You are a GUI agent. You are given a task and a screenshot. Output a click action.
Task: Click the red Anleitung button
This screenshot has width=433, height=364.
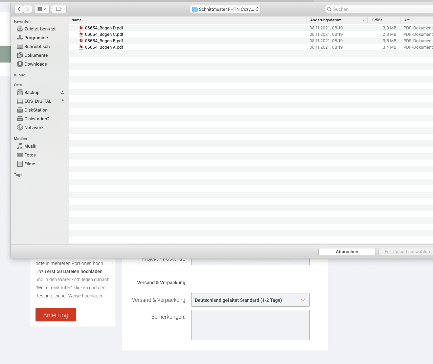point(56,315)
